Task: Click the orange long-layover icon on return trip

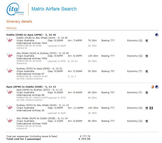Action: tap(153, 86)
